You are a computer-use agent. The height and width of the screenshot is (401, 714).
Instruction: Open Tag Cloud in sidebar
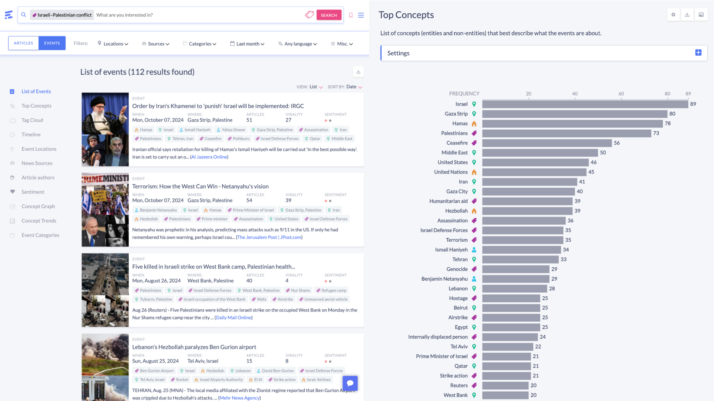coord(32,120)
